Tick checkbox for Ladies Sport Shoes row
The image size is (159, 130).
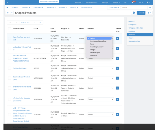10,48
